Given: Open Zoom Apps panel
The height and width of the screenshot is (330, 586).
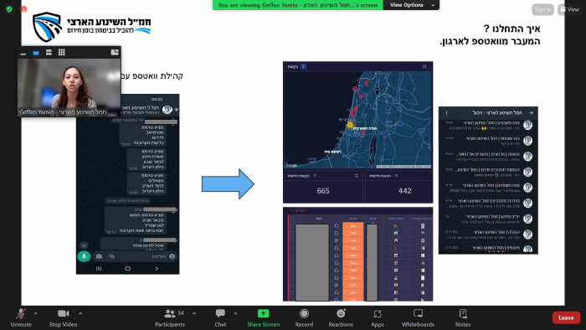Looking at the screenshot, I should [x=377, y=317].
